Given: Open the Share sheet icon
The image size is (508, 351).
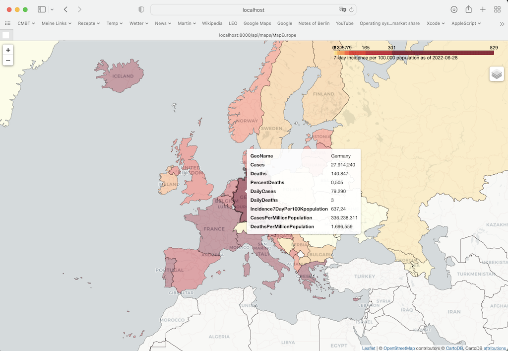Looking at the screenshot, I should [x=468, y=9].
